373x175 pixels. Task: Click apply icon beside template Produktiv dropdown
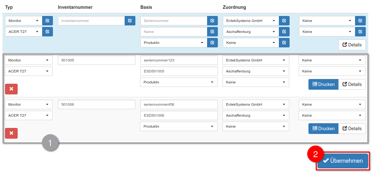point(212,43)
